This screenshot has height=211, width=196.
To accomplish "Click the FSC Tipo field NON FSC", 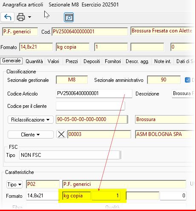I will [x=70, y=155].
